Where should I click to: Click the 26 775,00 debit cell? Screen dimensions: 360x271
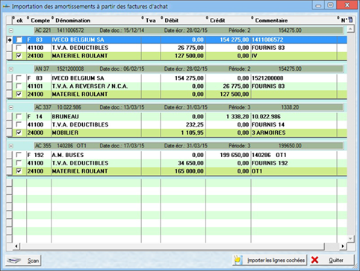point(183,48)
